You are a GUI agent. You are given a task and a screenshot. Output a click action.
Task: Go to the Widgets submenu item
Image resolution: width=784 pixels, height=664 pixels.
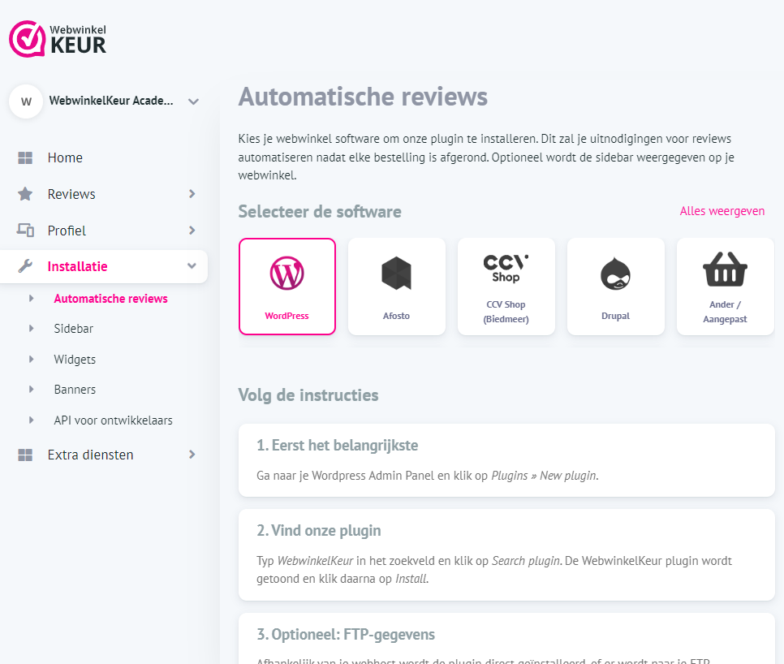pos(75,360)
